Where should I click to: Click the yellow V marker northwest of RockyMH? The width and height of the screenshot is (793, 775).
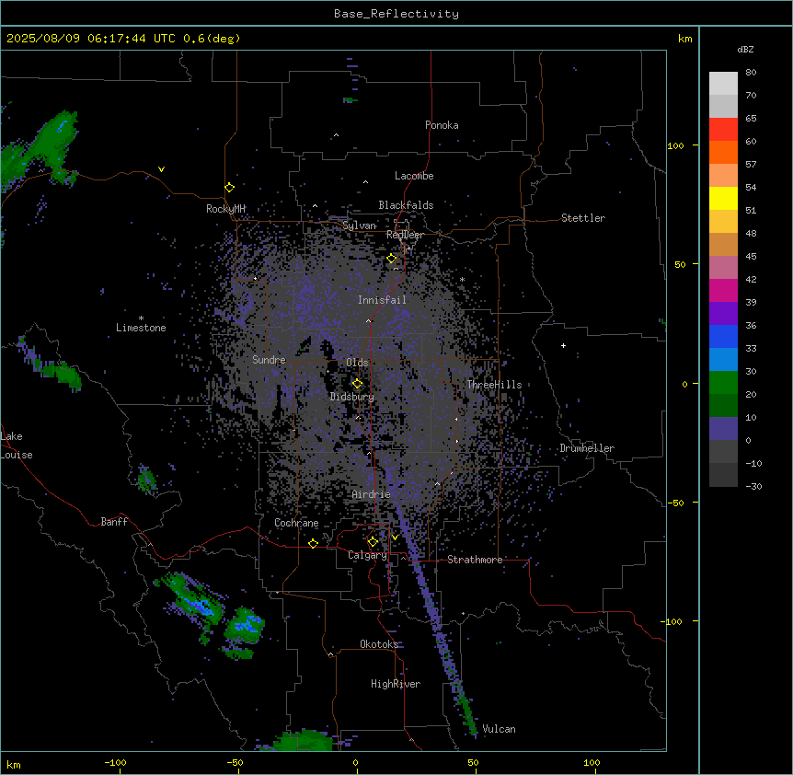pyautogui.click(x=161, y=169)
